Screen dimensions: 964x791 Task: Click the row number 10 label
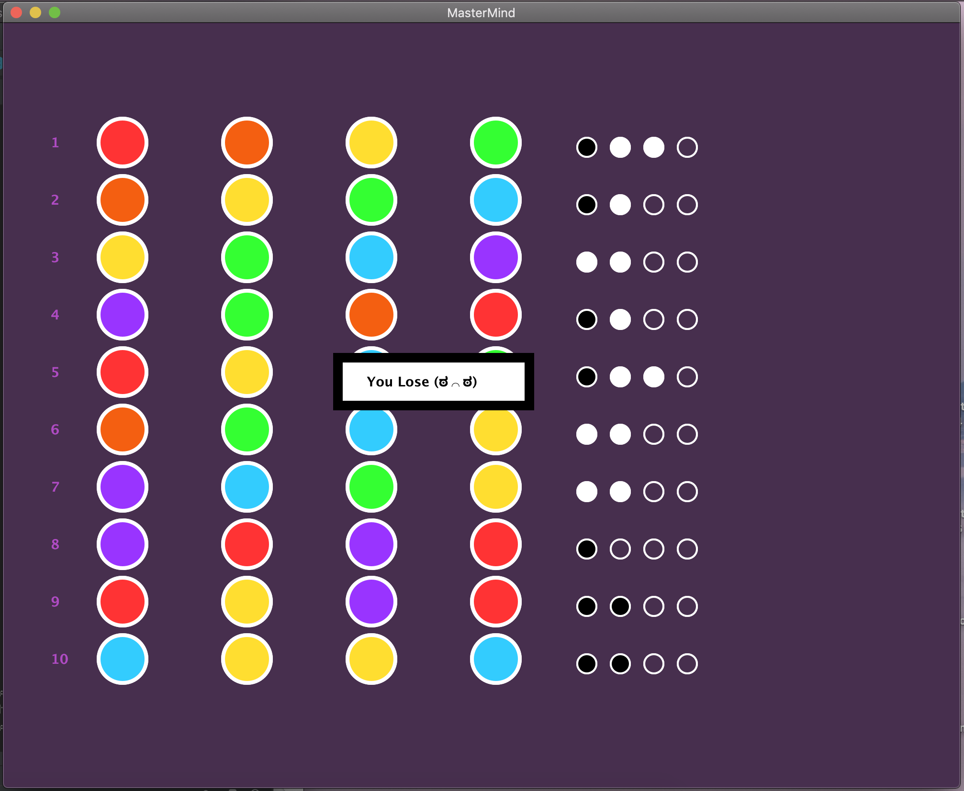(x=60, y=659)
